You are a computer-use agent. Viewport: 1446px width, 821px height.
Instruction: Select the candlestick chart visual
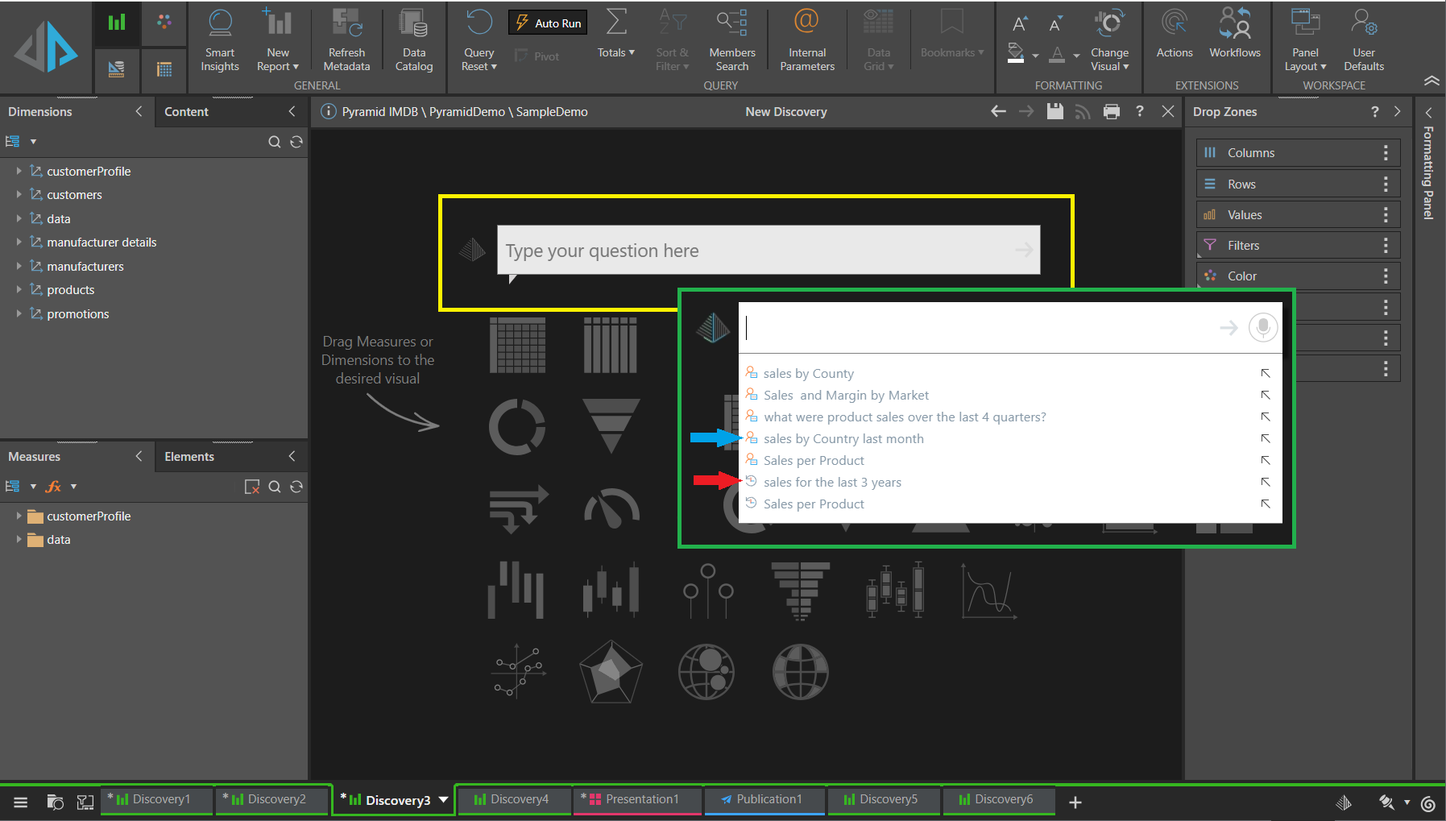pyautogui.click(x=611, y=591)
